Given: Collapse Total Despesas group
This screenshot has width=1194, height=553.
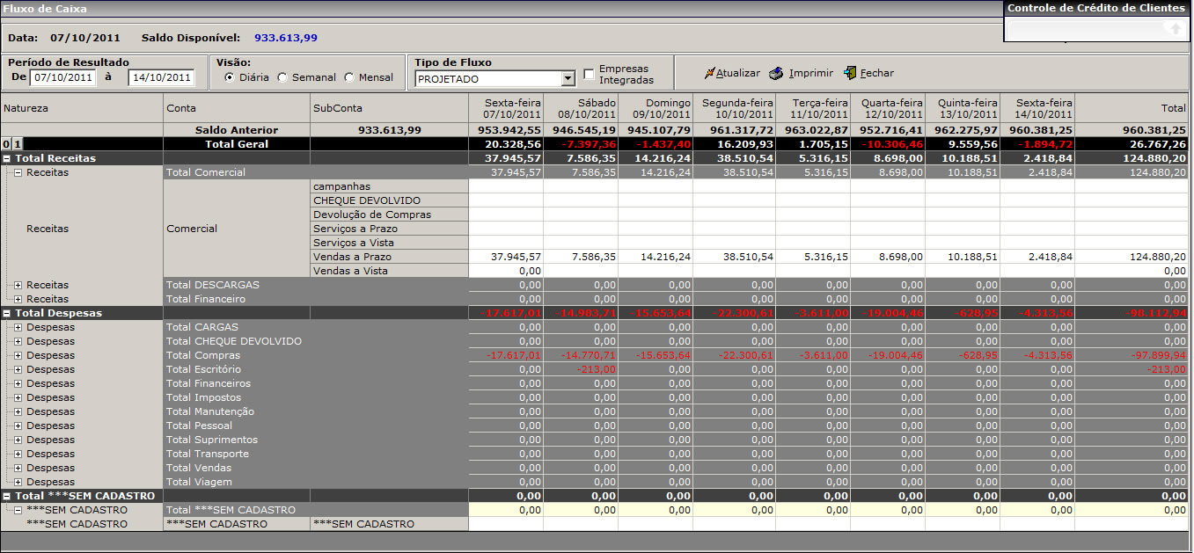Looking at the screenshot, I should pyautogui.click(x=7, y=313).
